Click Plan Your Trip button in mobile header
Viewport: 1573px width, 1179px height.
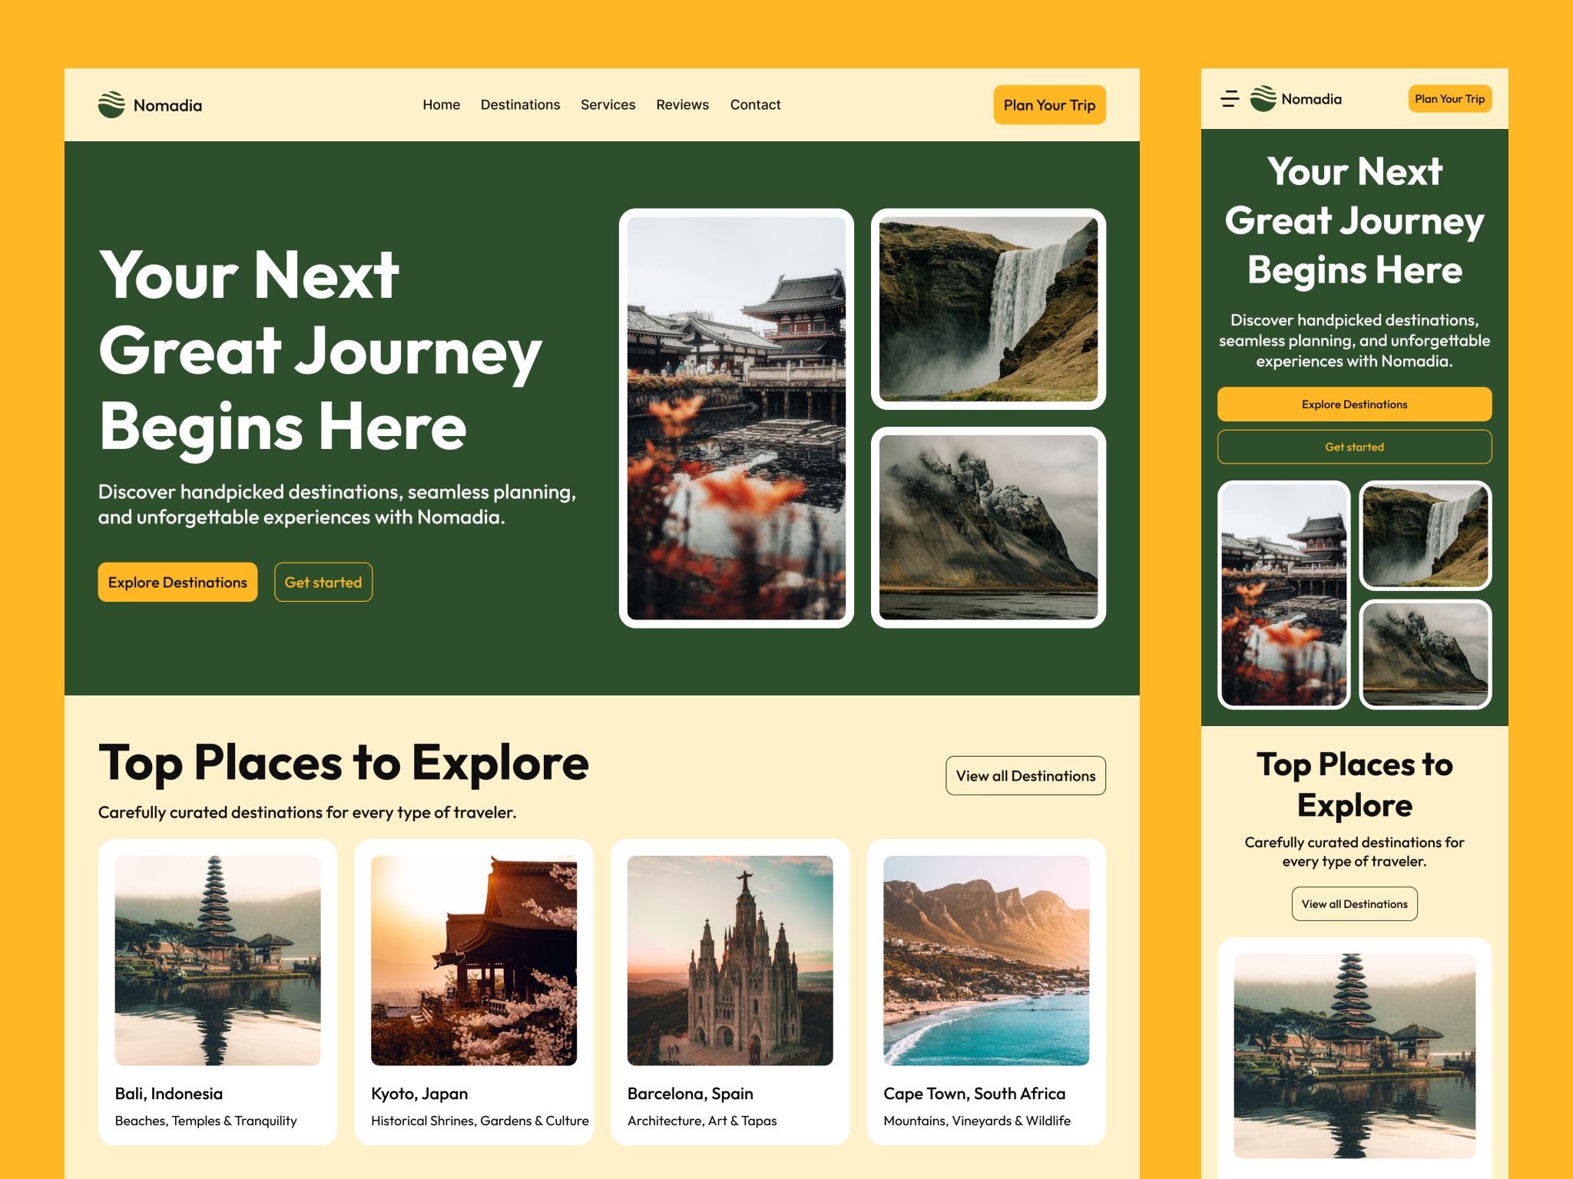pos(1449,99)
